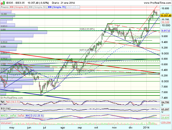Click the MACD-, señal label
The image size is (172, 130).
point(8,116)
